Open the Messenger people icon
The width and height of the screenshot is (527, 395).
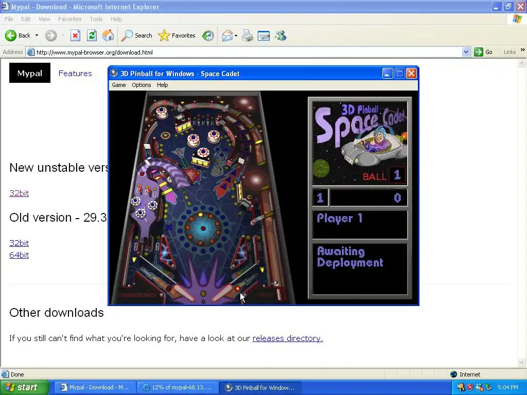pos(280,35)
